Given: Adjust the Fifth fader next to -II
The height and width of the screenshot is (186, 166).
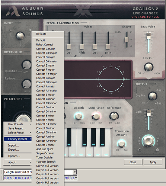Looking at the screenshot, I should click(x=82, y=46).
